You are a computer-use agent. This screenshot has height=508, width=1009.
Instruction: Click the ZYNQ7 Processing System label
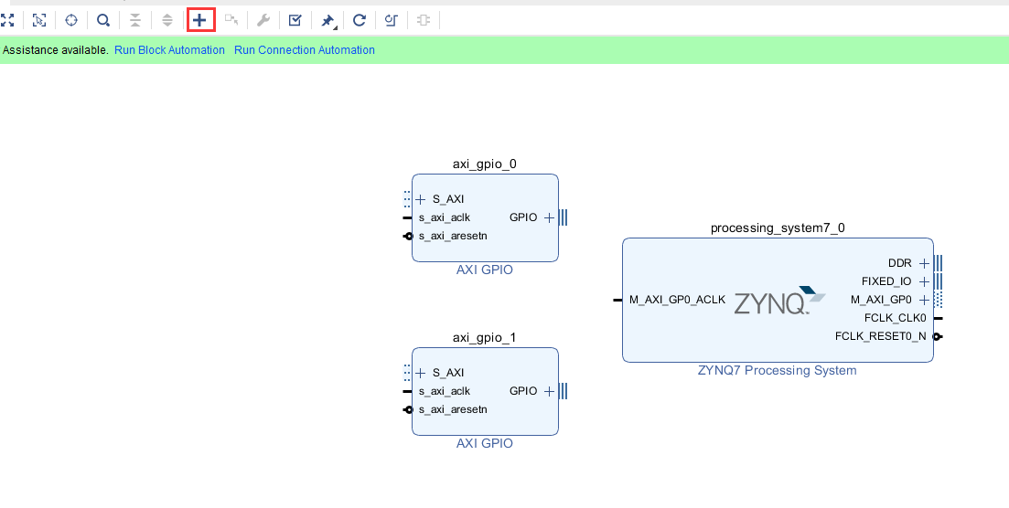(x=778, y=370)
